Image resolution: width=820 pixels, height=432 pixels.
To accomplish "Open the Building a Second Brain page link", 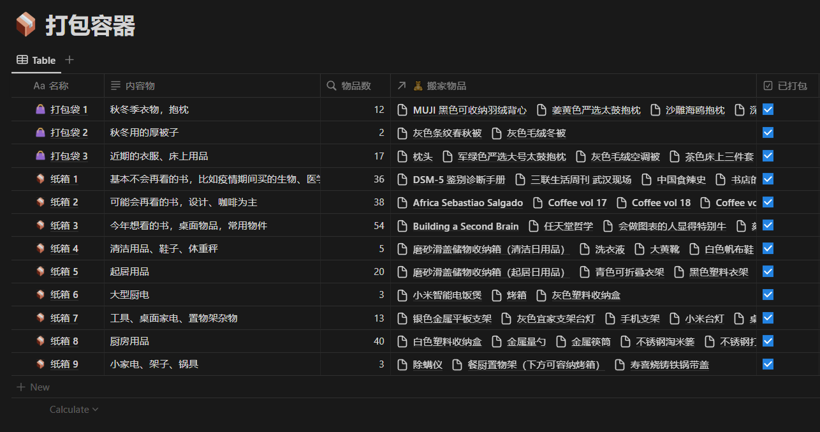I will click(x=465, y=226).
